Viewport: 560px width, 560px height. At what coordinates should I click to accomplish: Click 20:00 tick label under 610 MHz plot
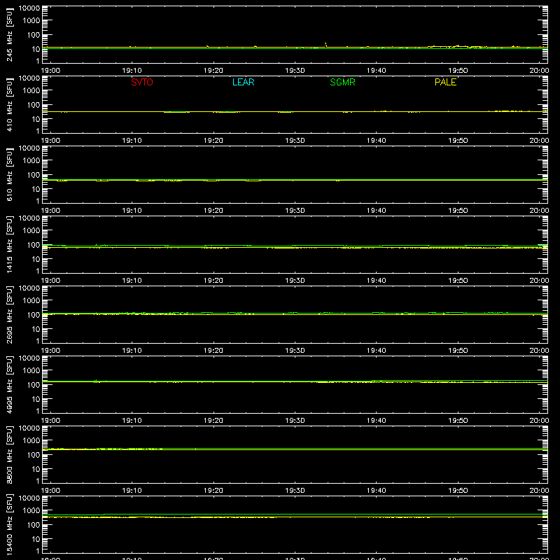point(539,211)
